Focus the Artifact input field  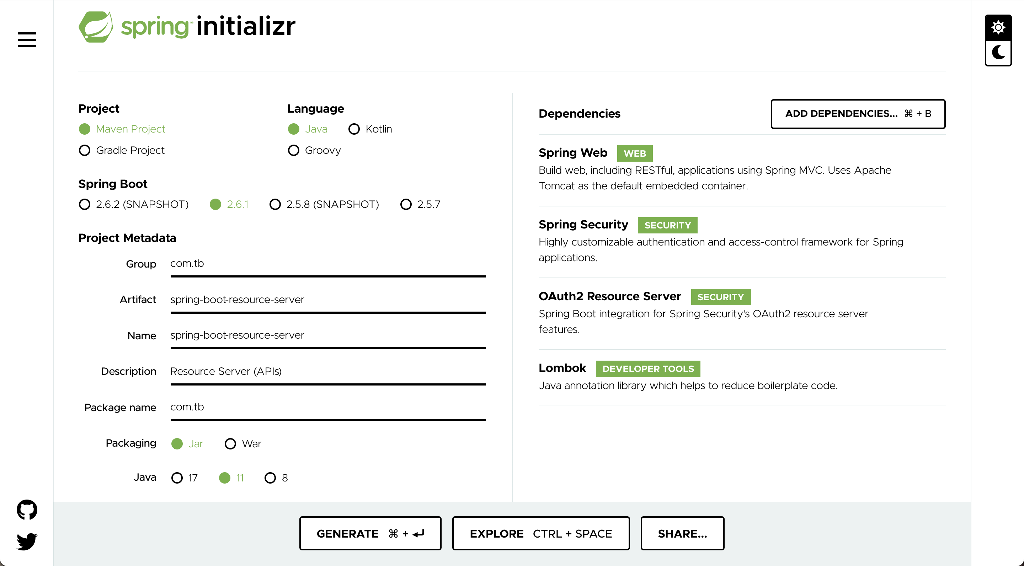[x=328, y=300]
